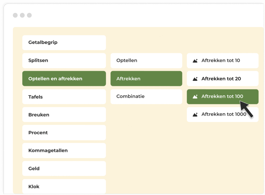The height and width of the screenshot is (195, 265).
Task: Open the Procent topic
Action: coord(64,133)
